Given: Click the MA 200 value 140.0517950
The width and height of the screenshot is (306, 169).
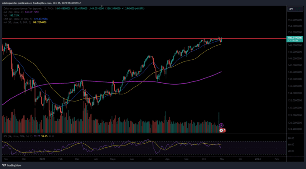Looking at the screenshot, I should [x=32, y=12].
